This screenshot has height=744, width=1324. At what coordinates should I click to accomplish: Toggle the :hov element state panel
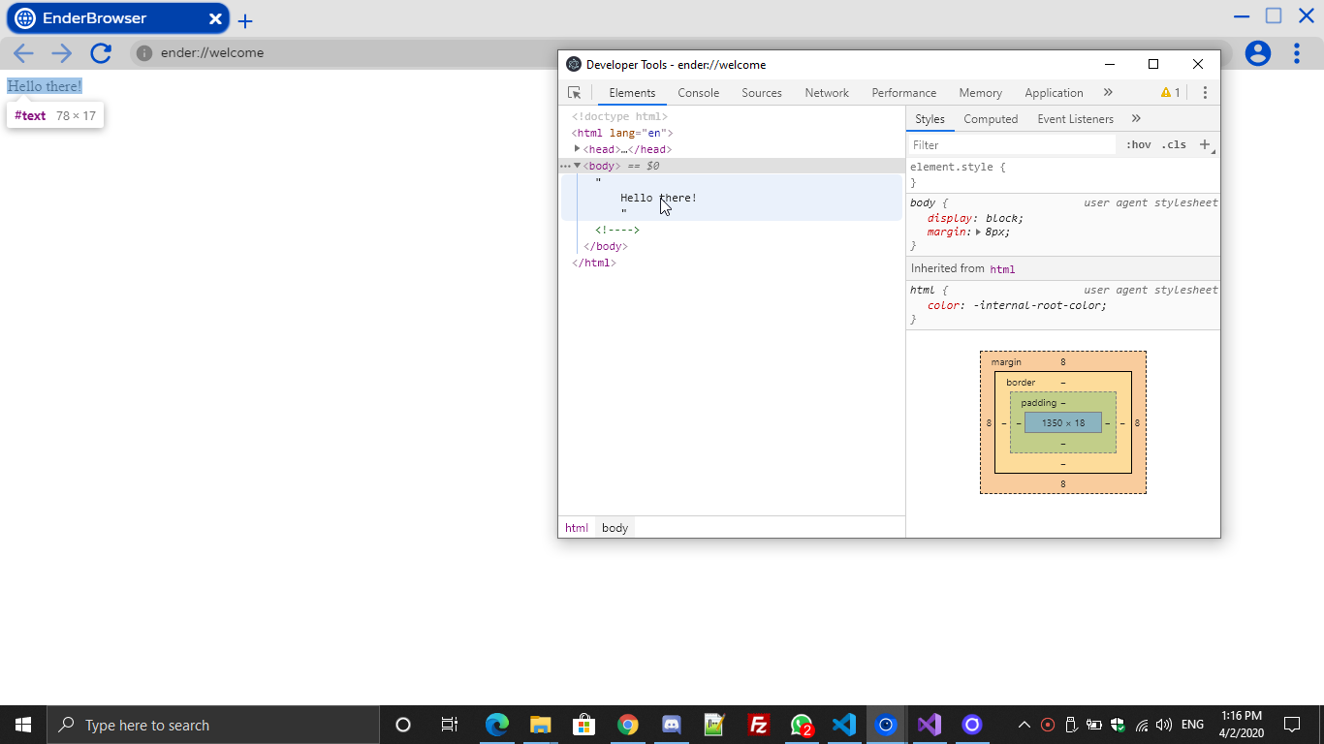(x=1138, y=144)
